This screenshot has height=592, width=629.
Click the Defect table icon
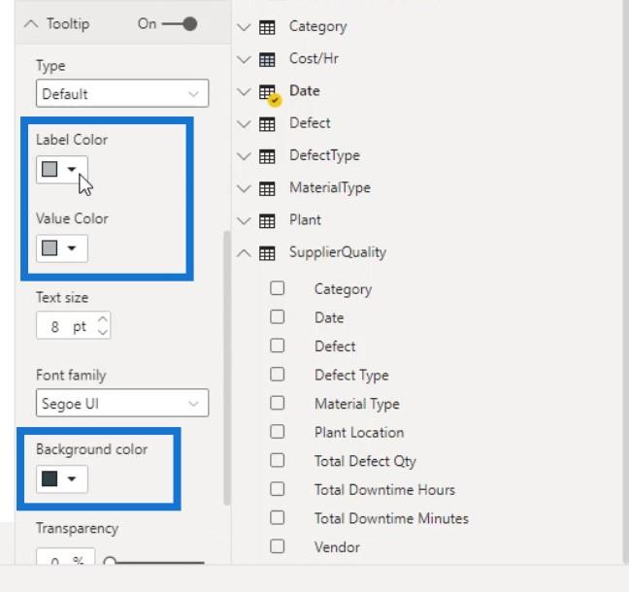click(267, 124)
